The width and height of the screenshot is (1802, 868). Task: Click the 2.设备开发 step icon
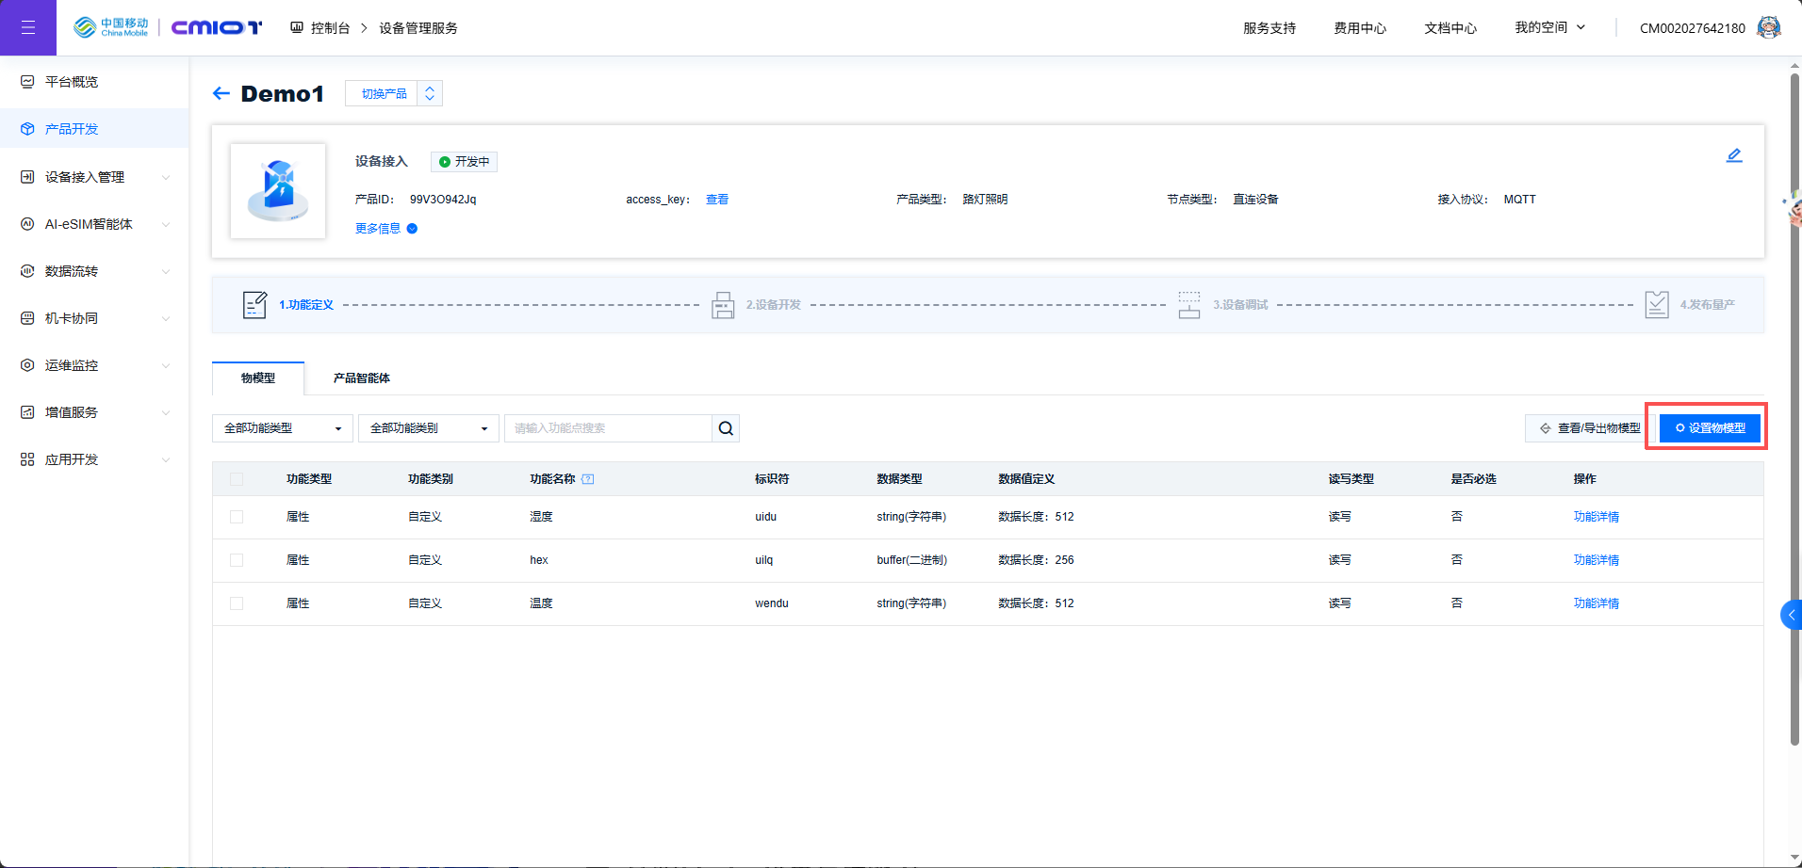click(x=723, y=305)
